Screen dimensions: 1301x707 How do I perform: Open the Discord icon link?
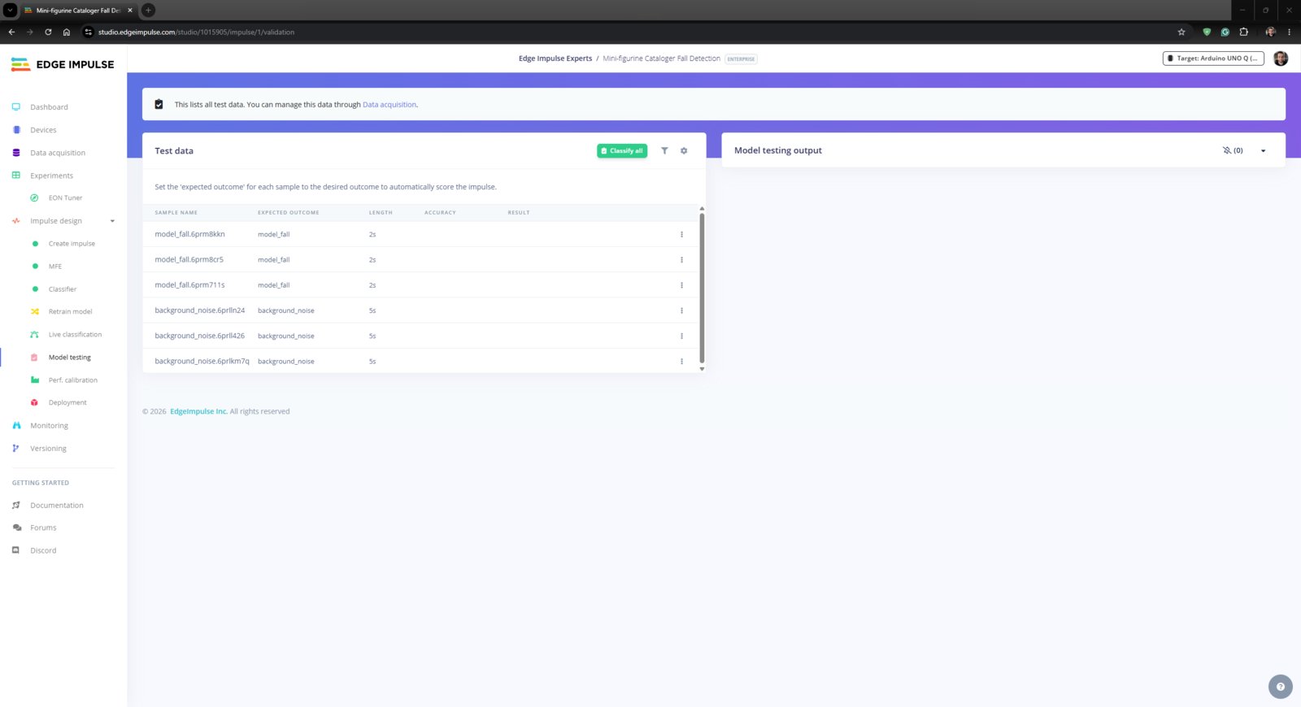pos(16,551)
